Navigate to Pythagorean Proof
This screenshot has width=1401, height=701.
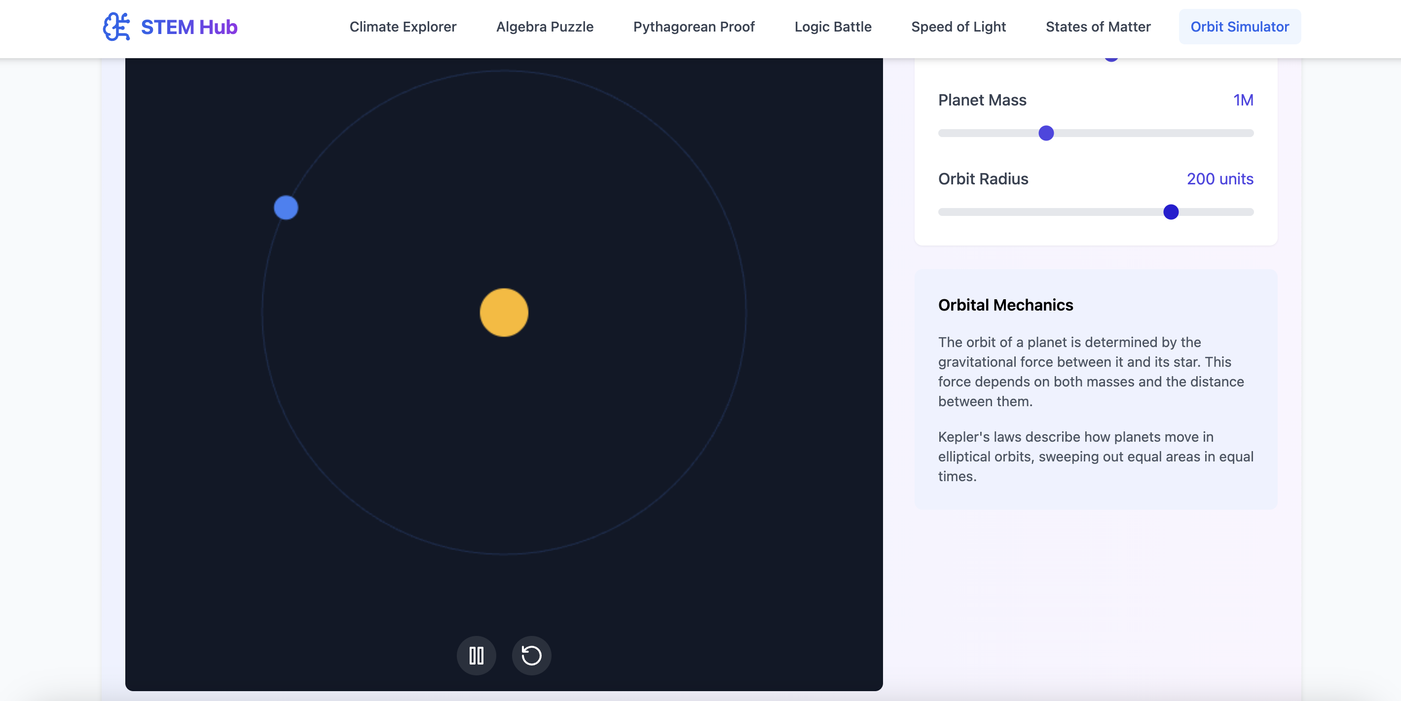(694, 27)
